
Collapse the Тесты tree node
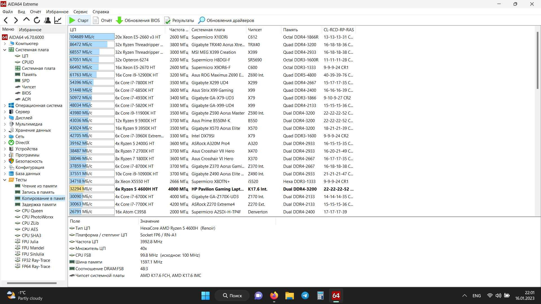tap(5, 180)
